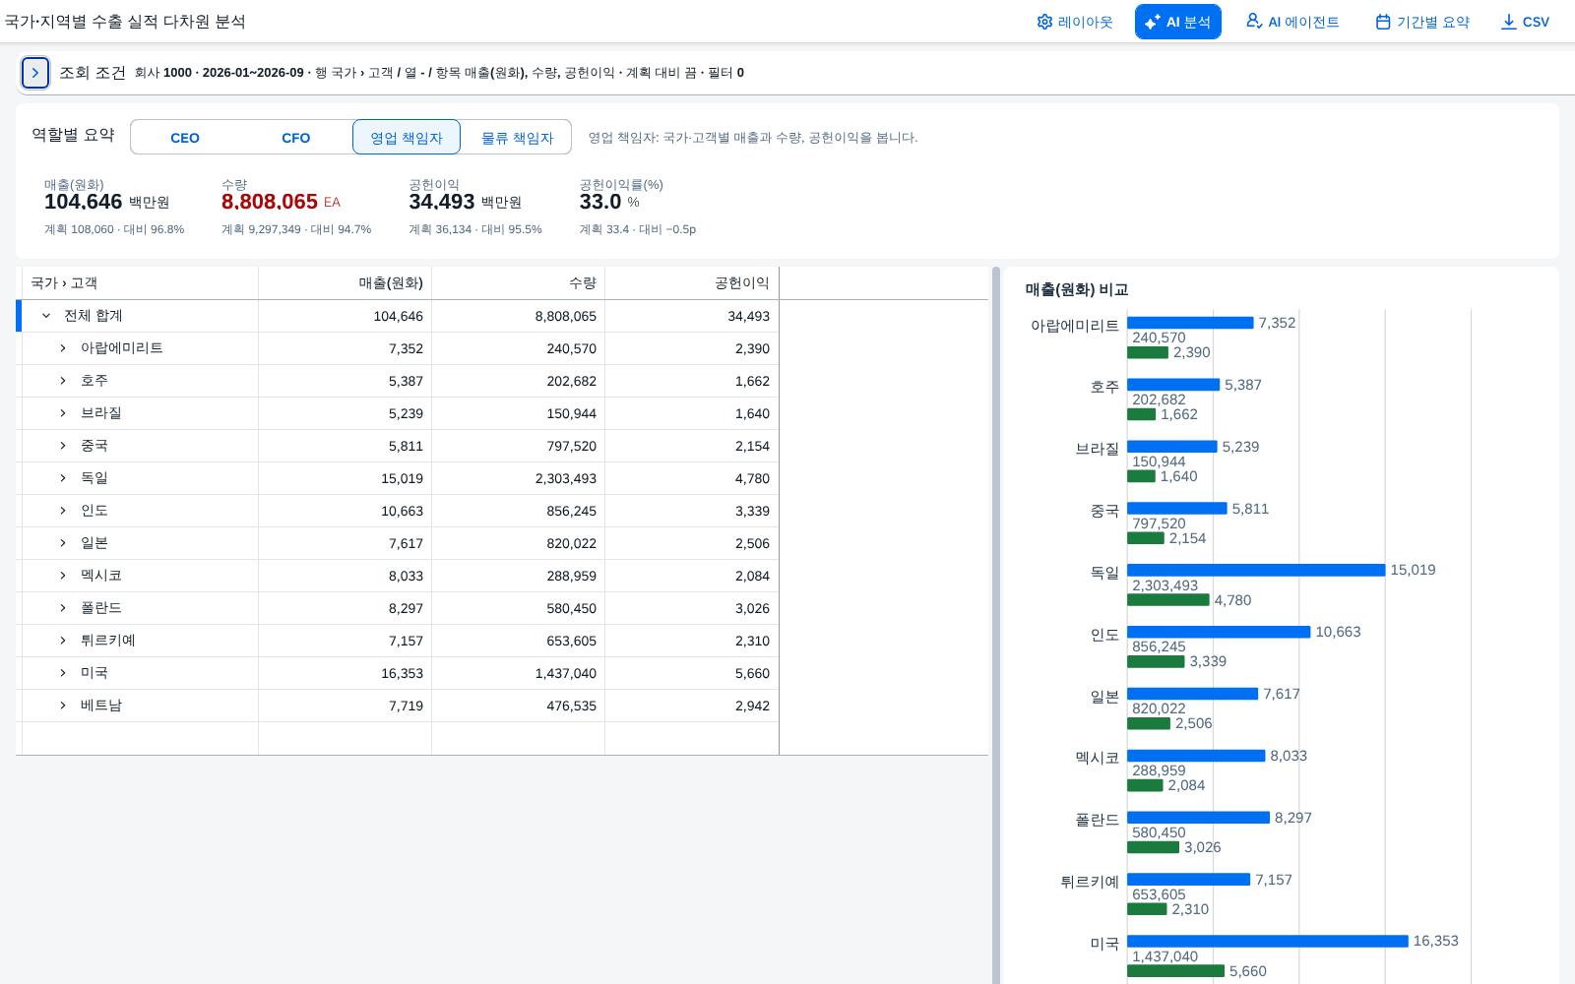
Task: Click the 인도 blue sales bar in chart
Action: [x=1219, y=632]
